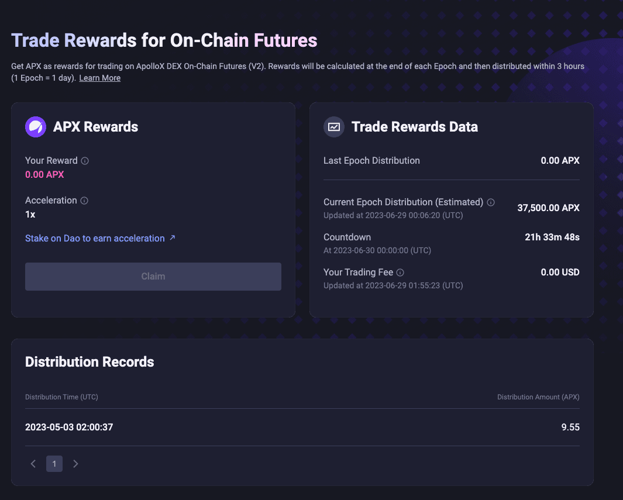Viewport: 623px width, 500px height.
Task: Click the Distribution Time (UTC) column header
Action: point(61,397)
